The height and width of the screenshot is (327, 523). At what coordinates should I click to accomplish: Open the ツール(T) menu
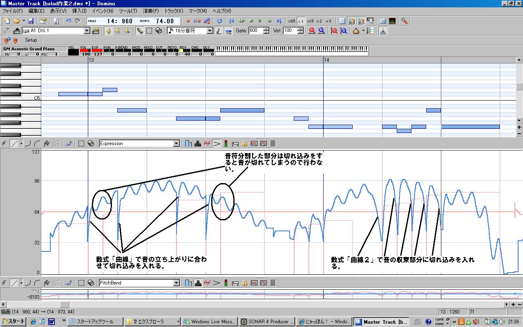tap(128, 11)
